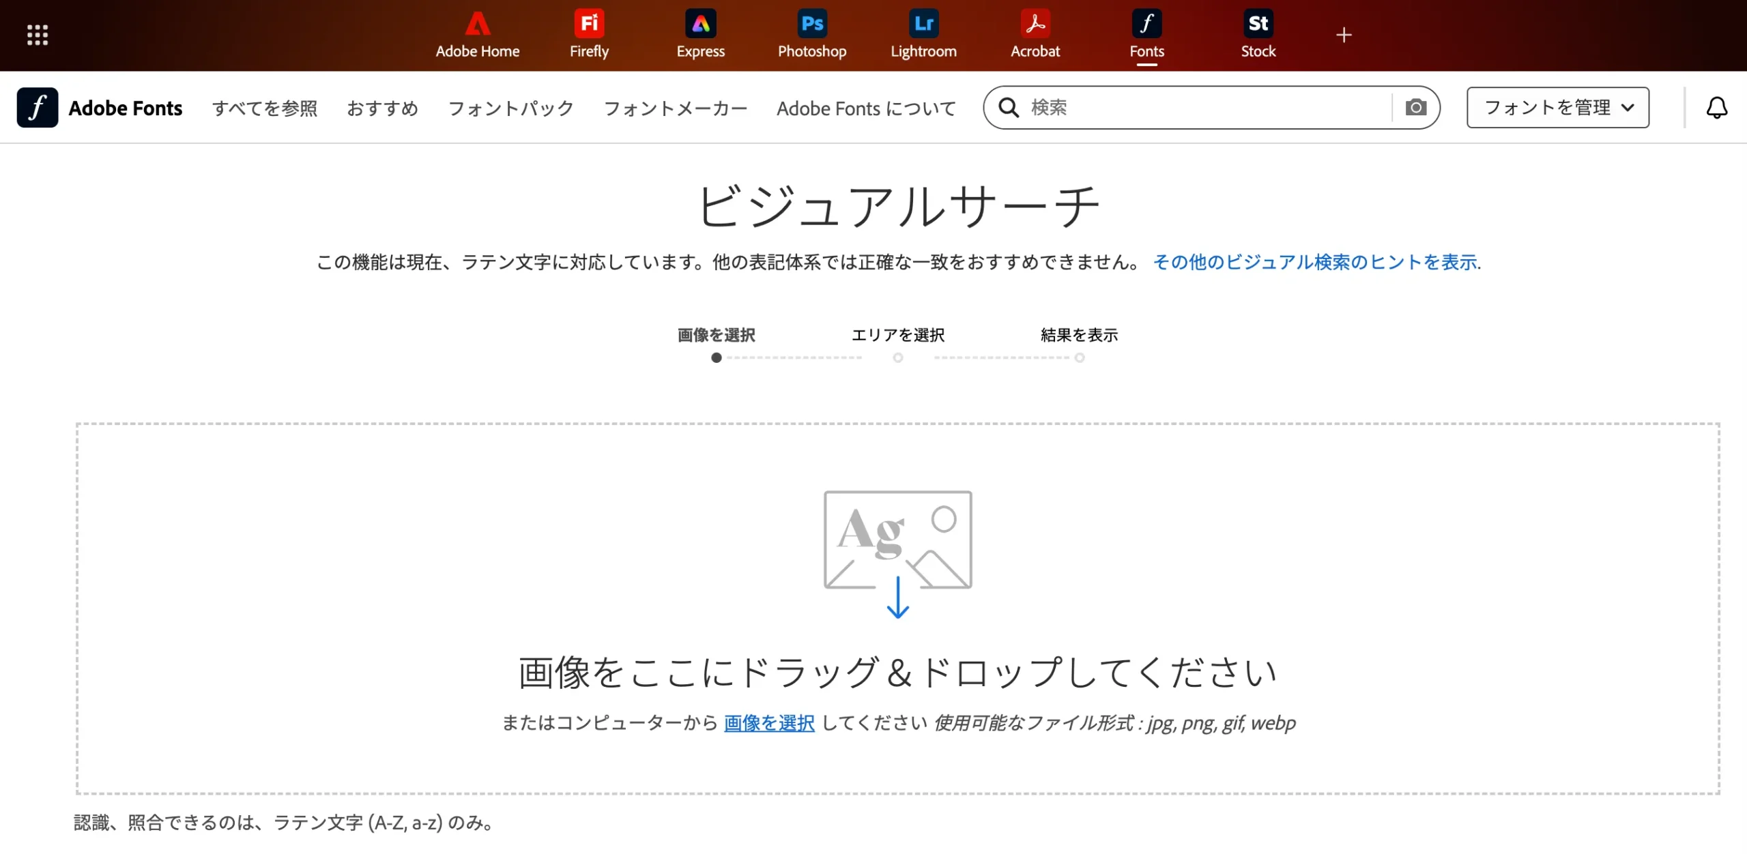1747x854 pixels.
Task: Open Lightroom from the top bar
Action: pos(924,34)
